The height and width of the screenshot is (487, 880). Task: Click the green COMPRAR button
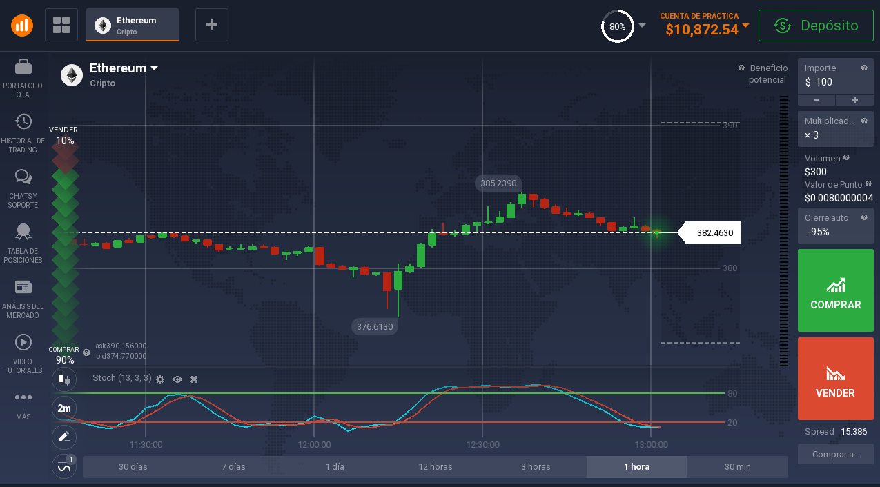(836, 290)
